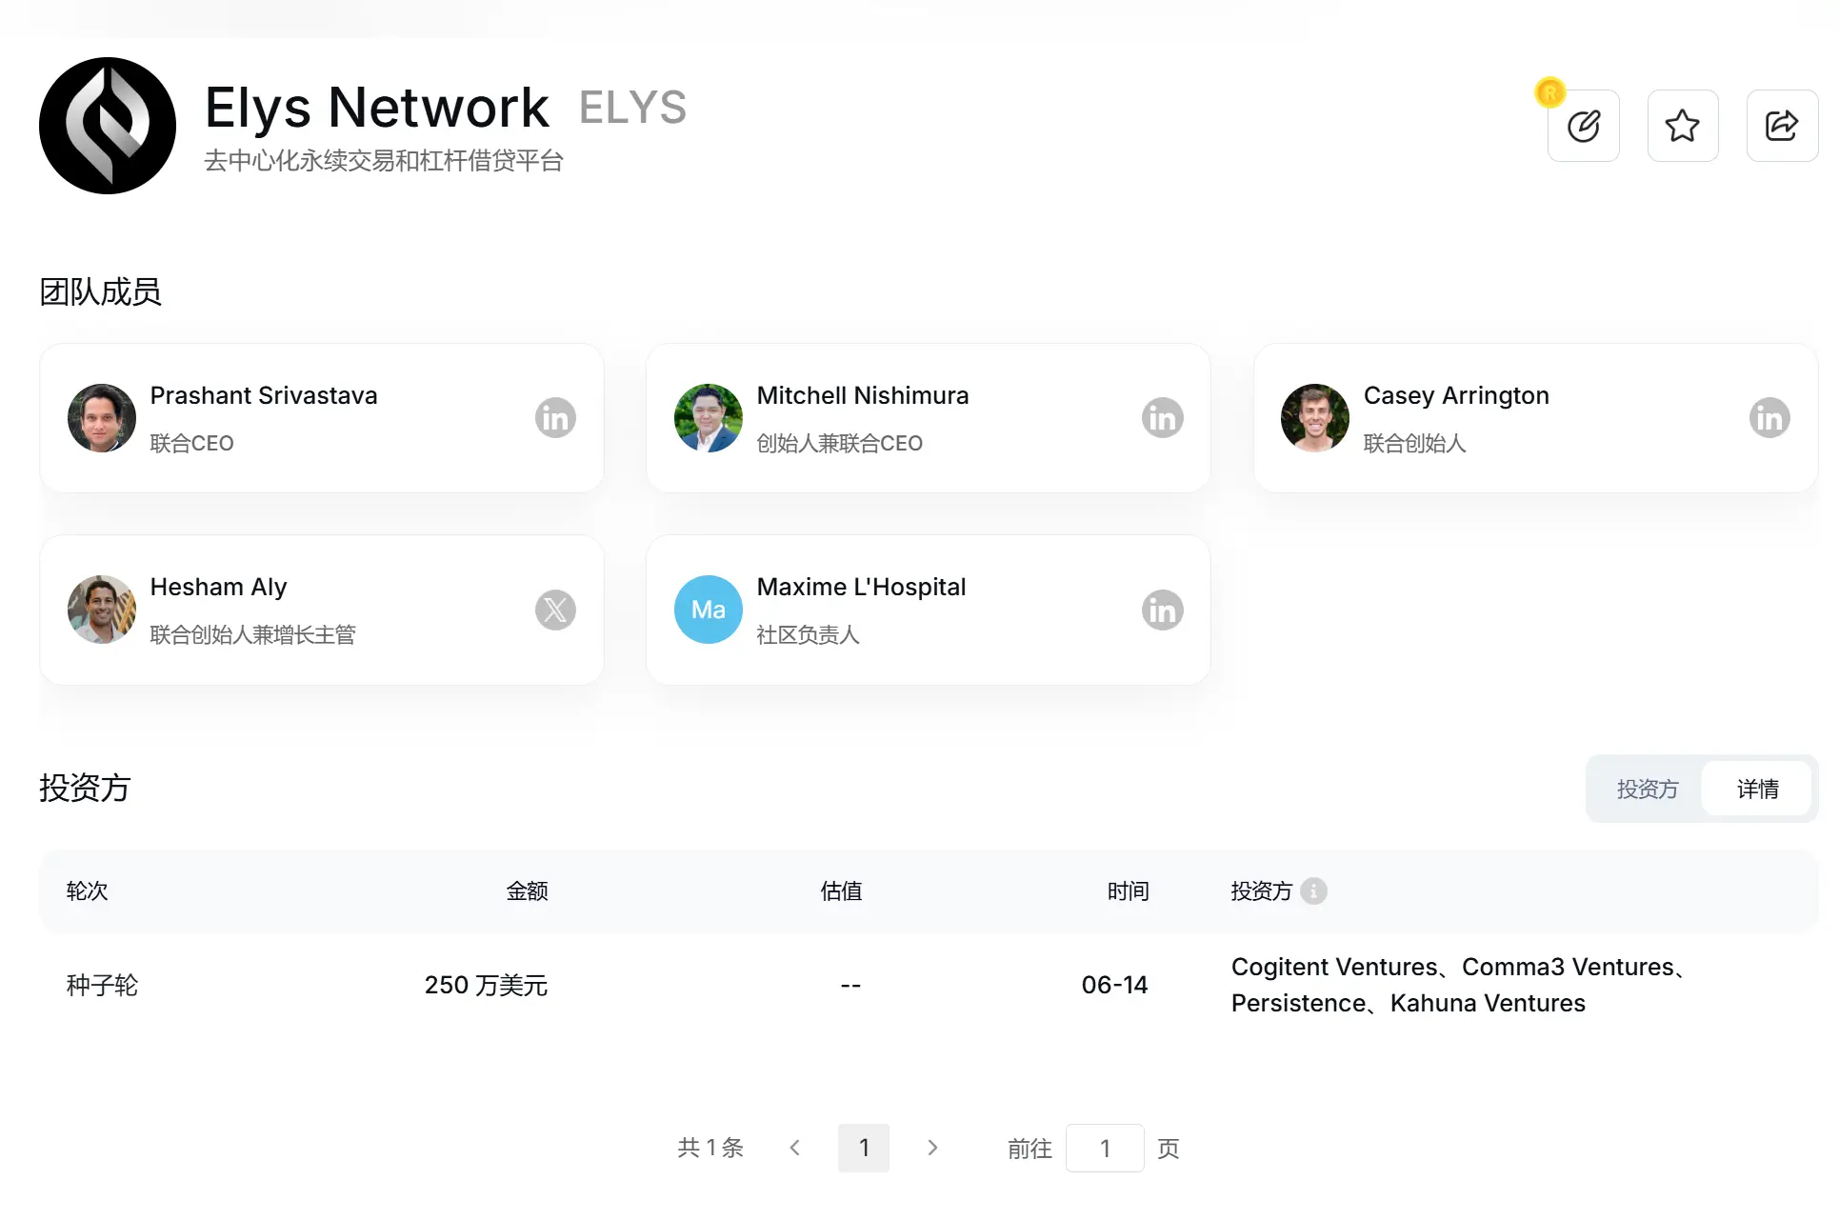
Task: Switch to the 投资方 view tab
Action: (1647, 789)
